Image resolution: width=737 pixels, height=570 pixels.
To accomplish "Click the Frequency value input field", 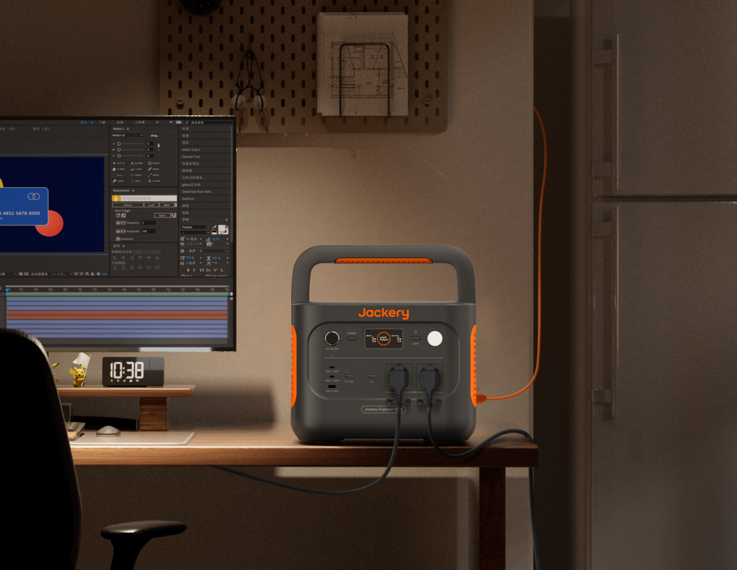I will tap(148, 223).
